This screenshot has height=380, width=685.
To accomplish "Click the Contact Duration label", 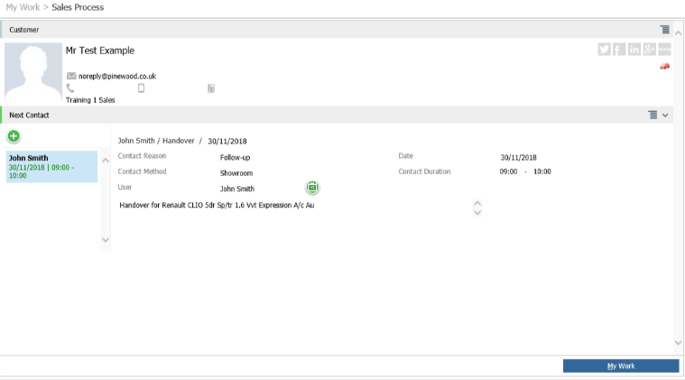I will point(424,171).
